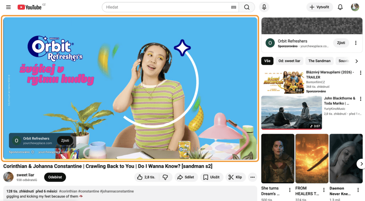Click the YouTube logo home link

(30, 7)
